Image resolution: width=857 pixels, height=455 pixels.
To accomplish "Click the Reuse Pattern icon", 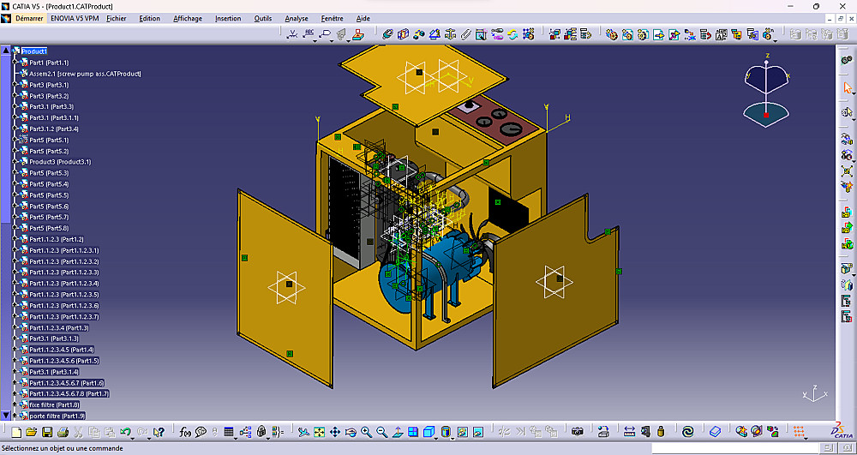I will coord(529,34).
